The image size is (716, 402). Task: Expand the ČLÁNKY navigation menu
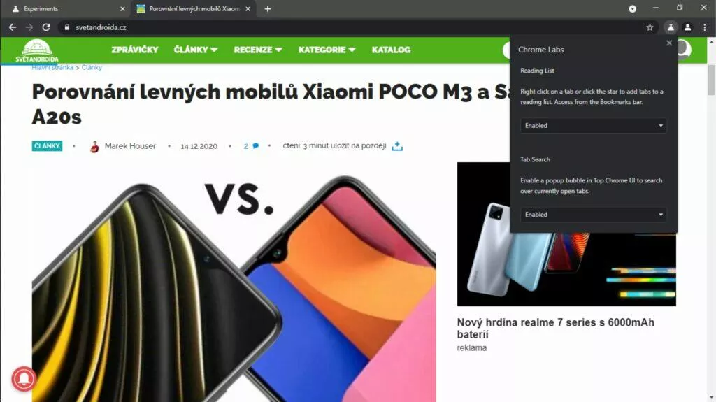click(x=196, y=50)
